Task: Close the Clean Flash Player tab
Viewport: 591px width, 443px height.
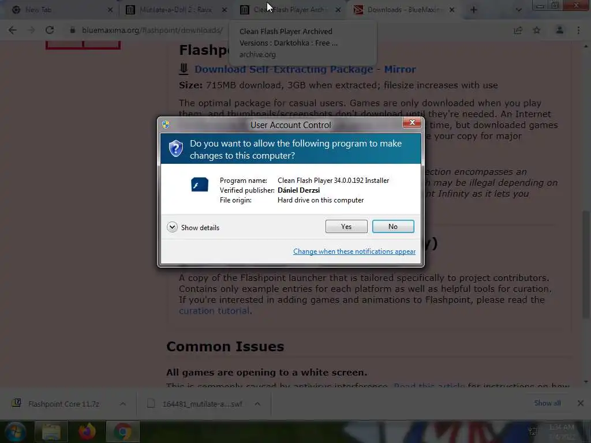Action: click(x=338, y=10)
